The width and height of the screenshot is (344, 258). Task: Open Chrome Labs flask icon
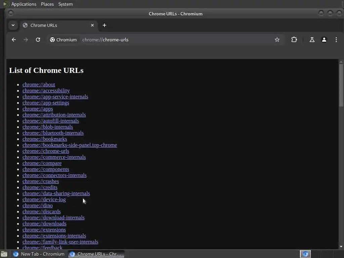[x=312, y=40]
